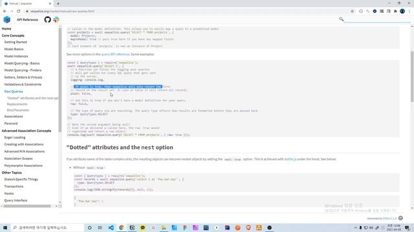Open the Associations page
The image size is (414, 232).
click(14, 116)
